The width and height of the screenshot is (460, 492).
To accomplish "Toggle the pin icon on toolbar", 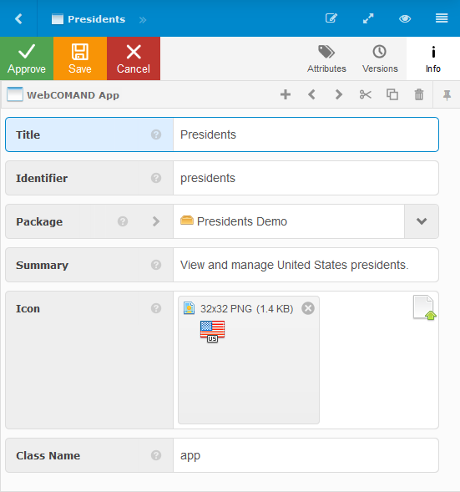I will coord(447,94).
